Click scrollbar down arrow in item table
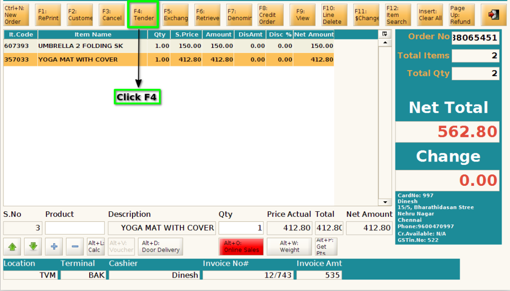Viewport: 510px width, 291px height. coord(385,202)
